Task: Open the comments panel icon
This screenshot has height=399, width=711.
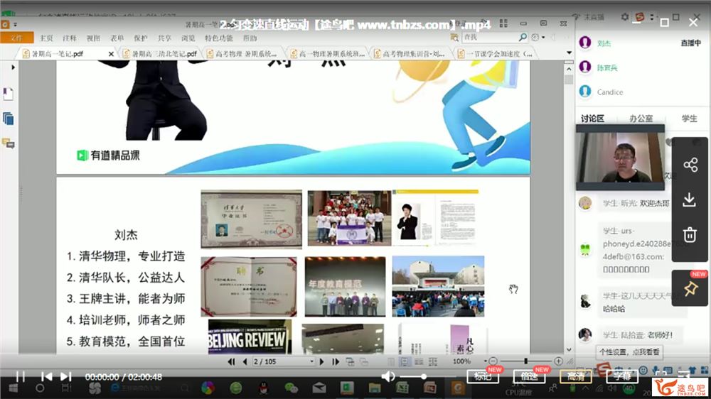Action: click(x=8, y=143)
